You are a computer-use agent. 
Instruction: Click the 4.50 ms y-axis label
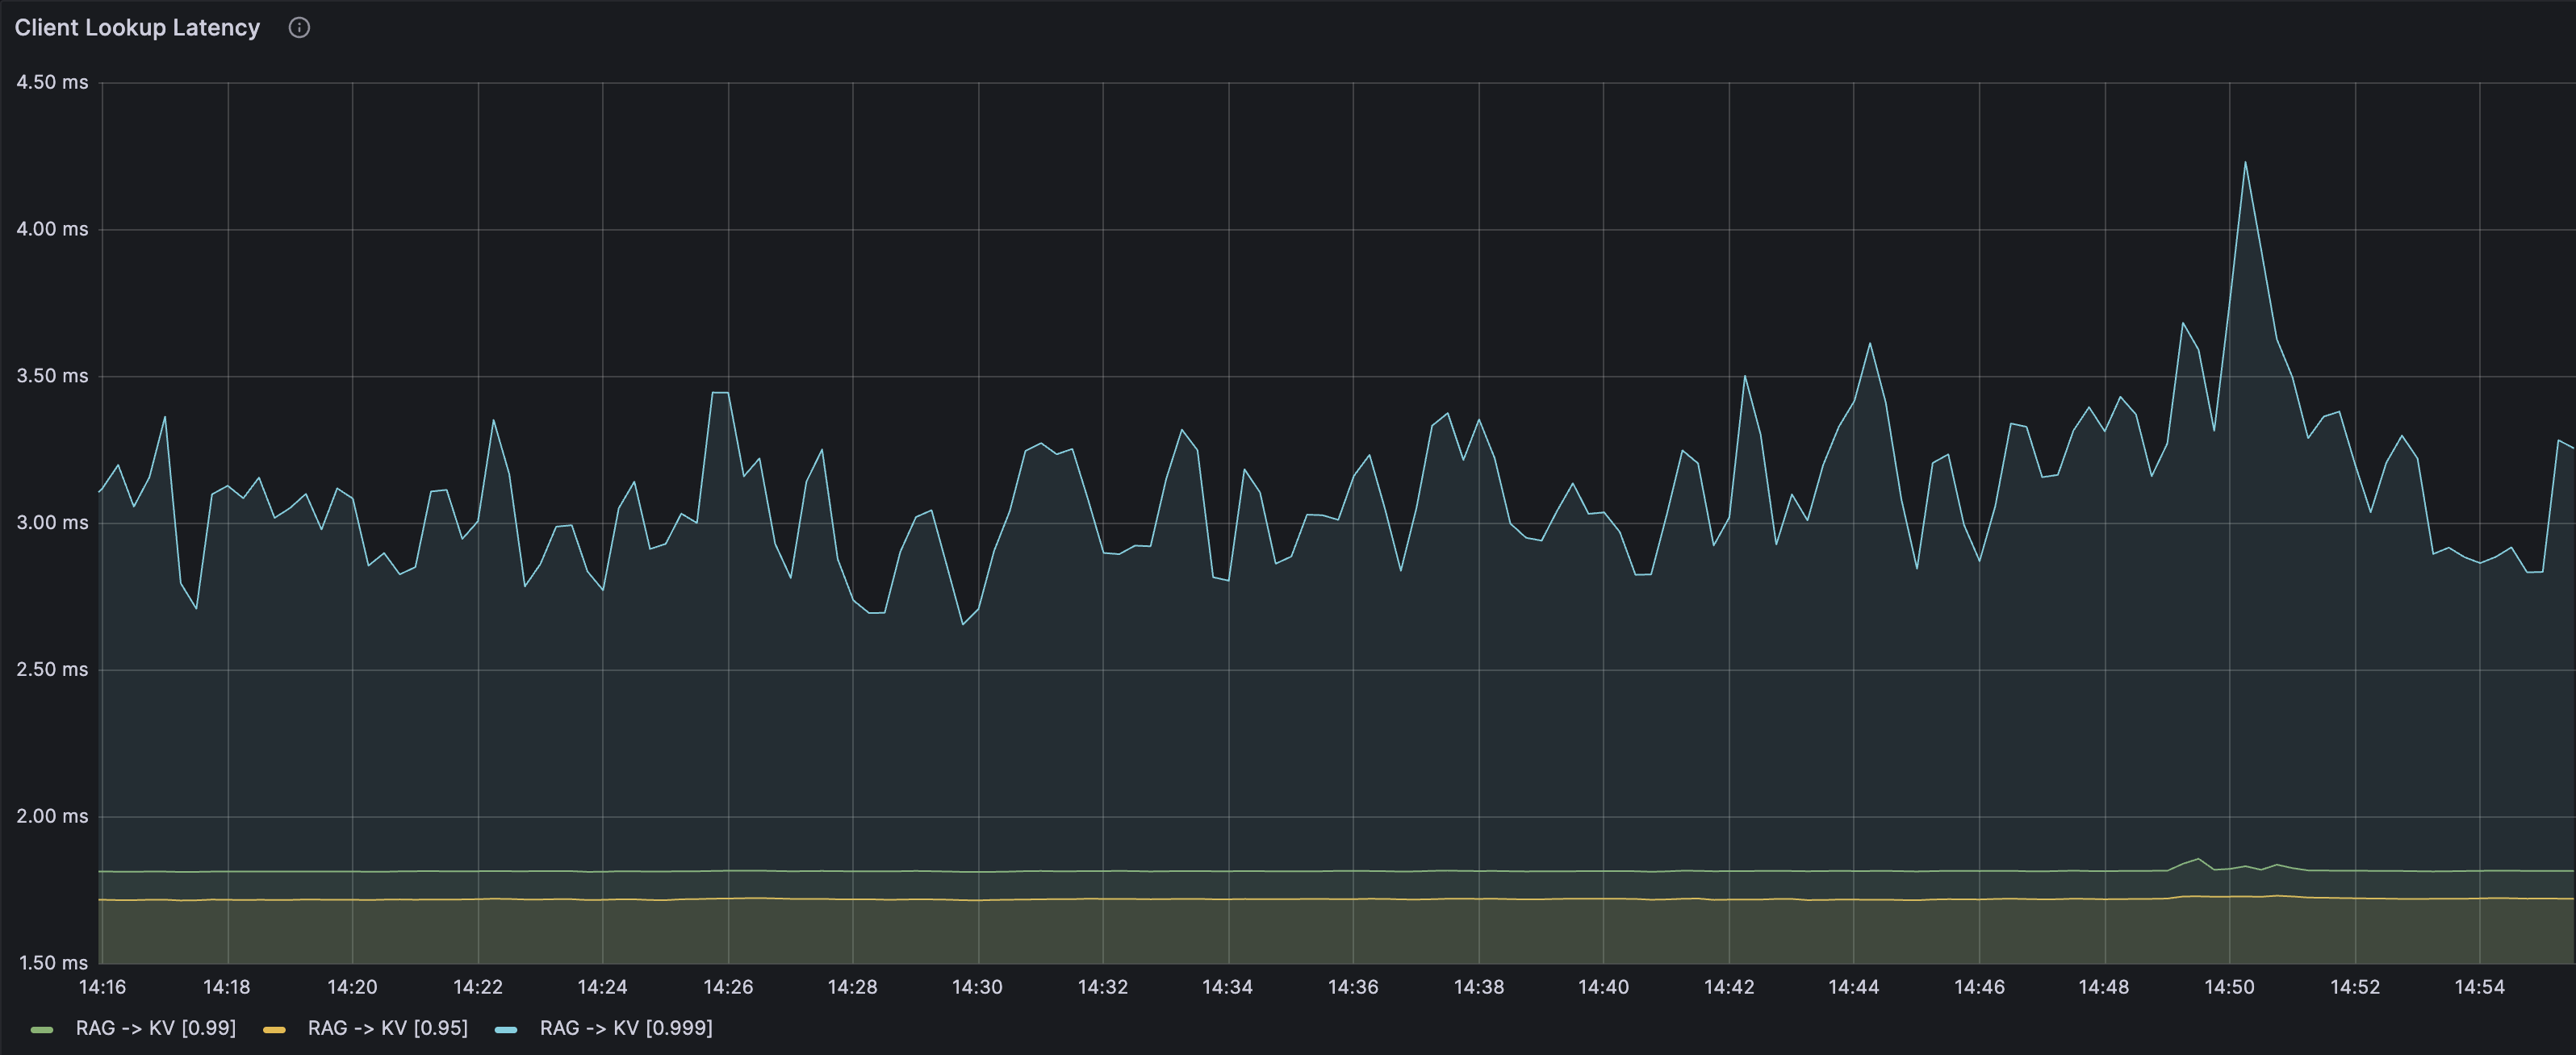(x=52, y=82)
